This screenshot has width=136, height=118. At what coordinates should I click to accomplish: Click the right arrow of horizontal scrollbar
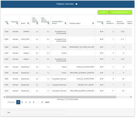pos(131,97)
